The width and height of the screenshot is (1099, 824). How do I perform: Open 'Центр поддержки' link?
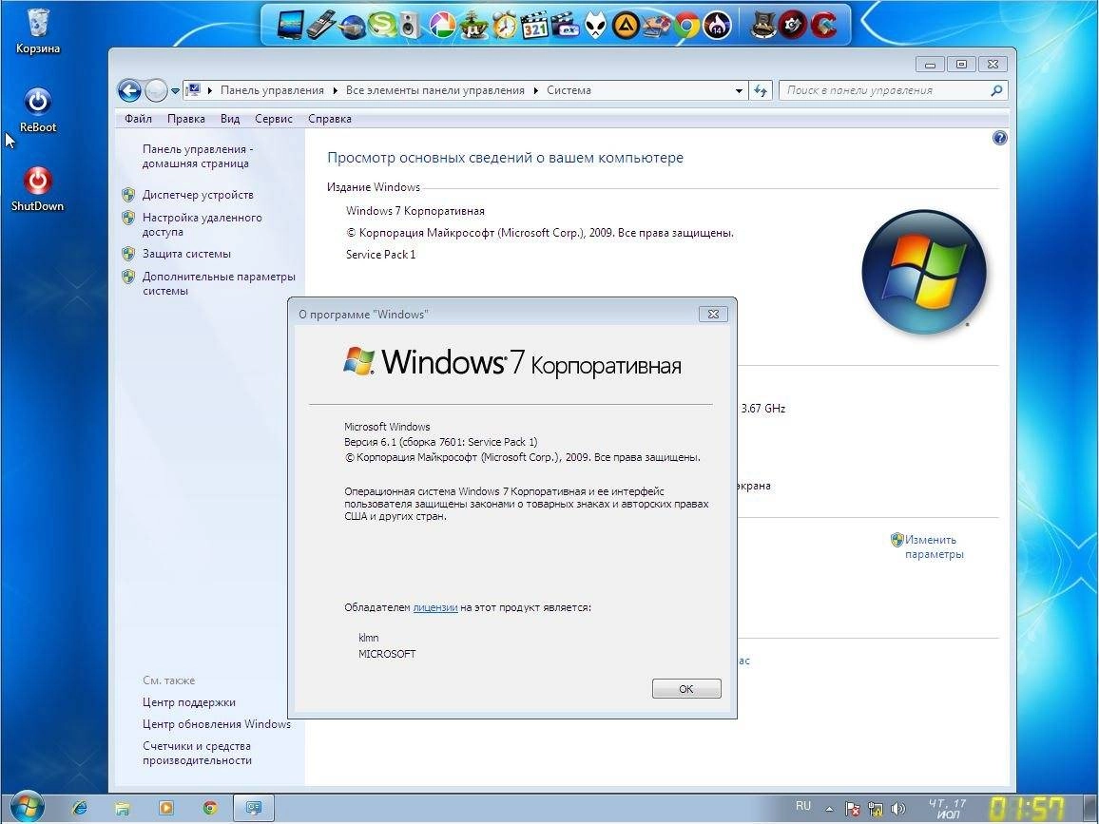(x=188, y=702)
